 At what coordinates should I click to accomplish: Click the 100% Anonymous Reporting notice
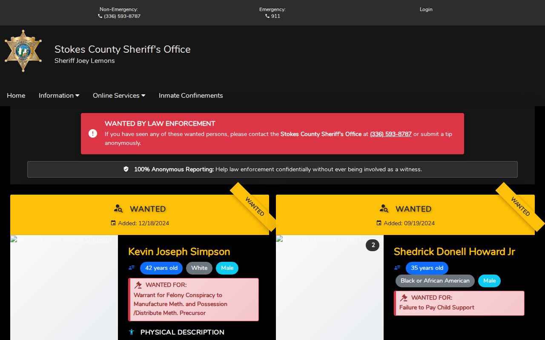pyautogui.click(x=272, y=169)
